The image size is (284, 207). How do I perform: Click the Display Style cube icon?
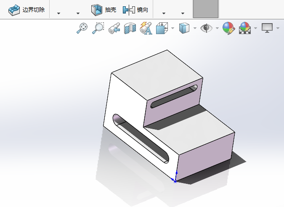pos(184,28)
